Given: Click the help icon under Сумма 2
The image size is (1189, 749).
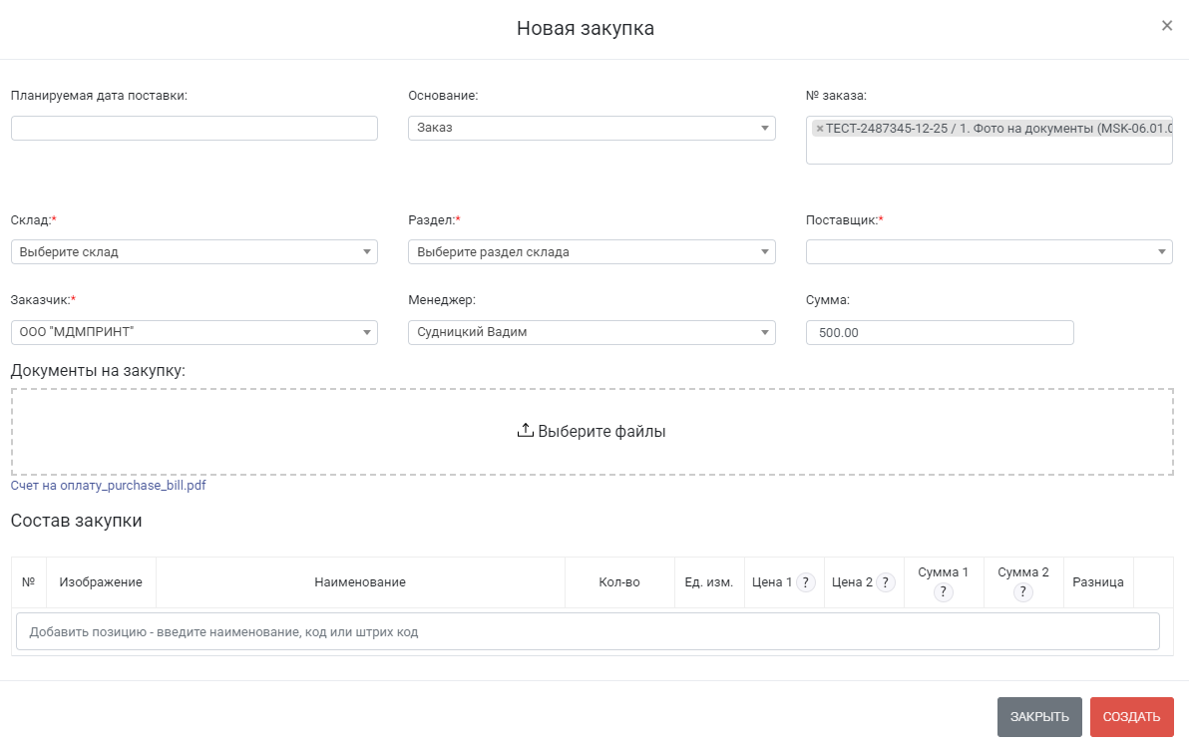Looking at the screenshot, I should (x=1023, y=592).
